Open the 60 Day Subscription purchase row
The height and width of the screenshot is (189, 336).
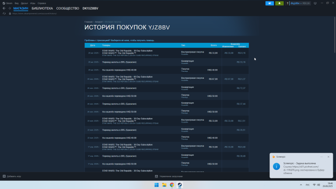(x=167, y=79)
